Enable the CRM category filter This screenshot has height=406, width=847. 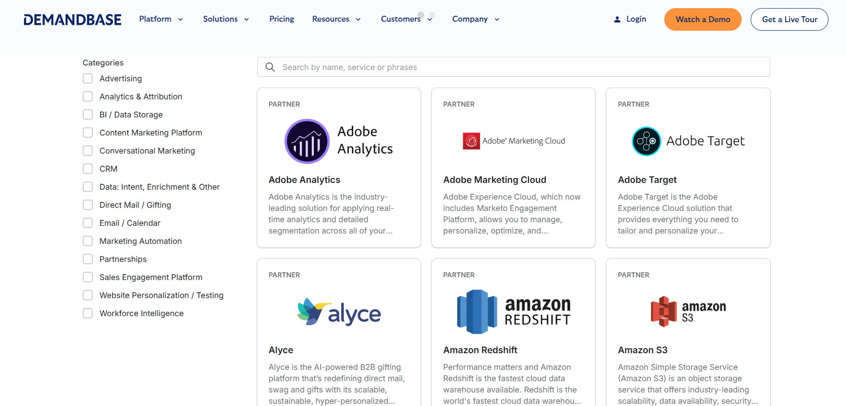point(88,169)
